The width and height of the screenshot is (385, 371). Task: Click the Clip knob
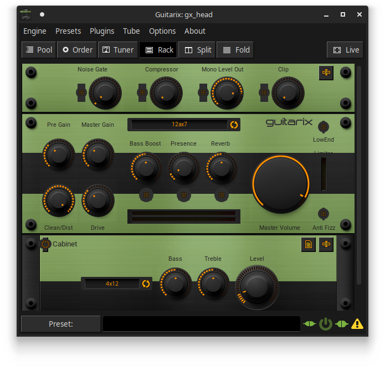coord(288,93)
